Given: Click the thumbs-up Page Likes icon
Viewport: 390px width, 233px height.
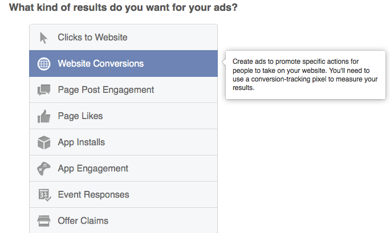Looking at the screenshot, I should pyautogui.click(x=44, y=116).
